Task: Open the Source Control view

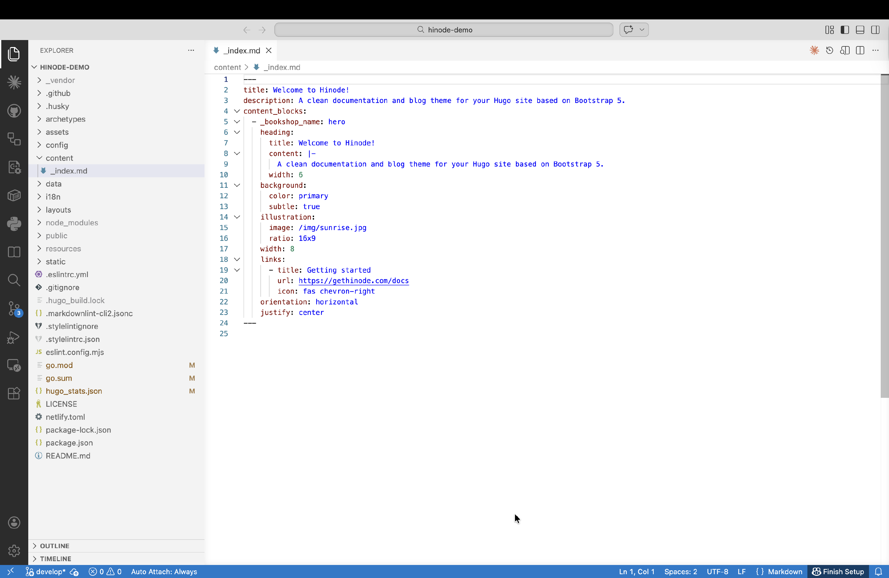Action: point(14,309)
